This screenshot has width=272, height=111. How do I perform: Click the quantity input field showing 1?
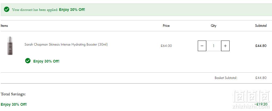pos(213,46)
